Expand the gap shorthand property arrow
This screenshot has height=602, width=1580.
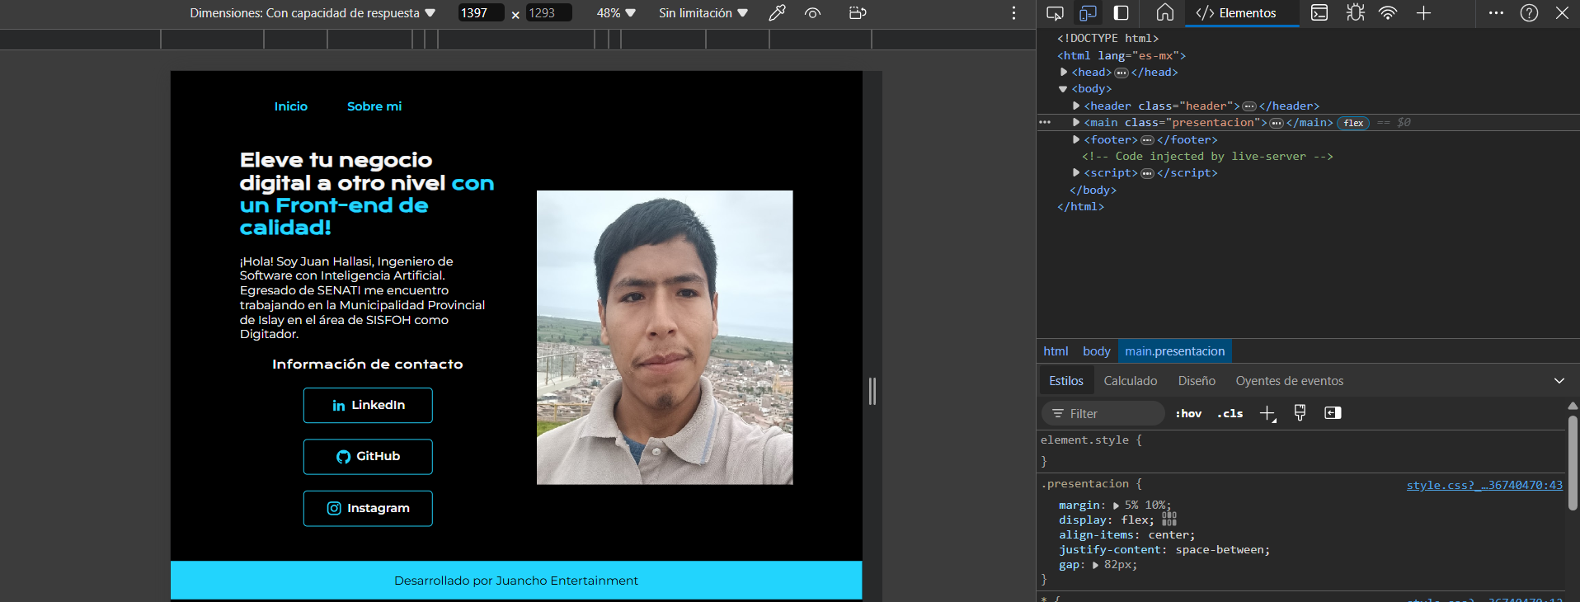pos(1096,565)
